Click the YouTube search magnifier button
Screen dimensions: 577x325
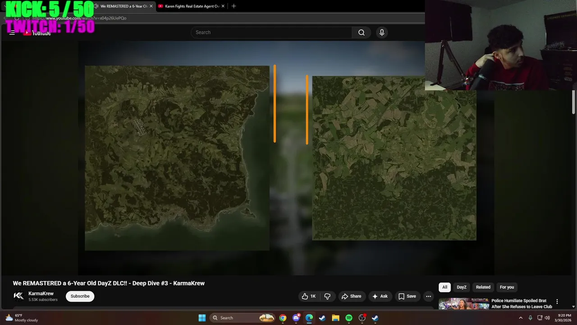[362, 32]
